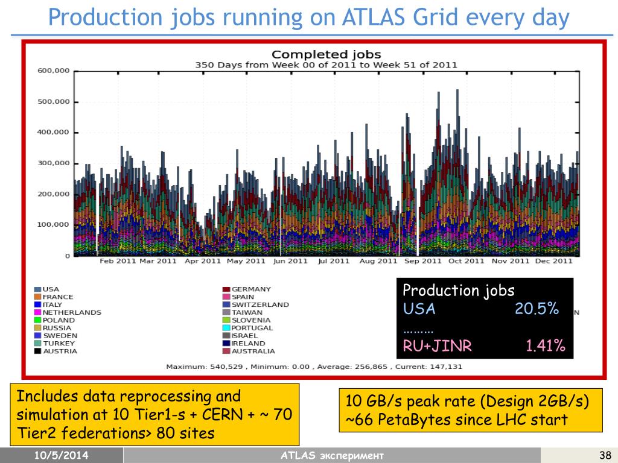This screenshot has width=618, height=463.
Task: Click the 'Dec 2011' x-axis label
Action: (554, 261)
